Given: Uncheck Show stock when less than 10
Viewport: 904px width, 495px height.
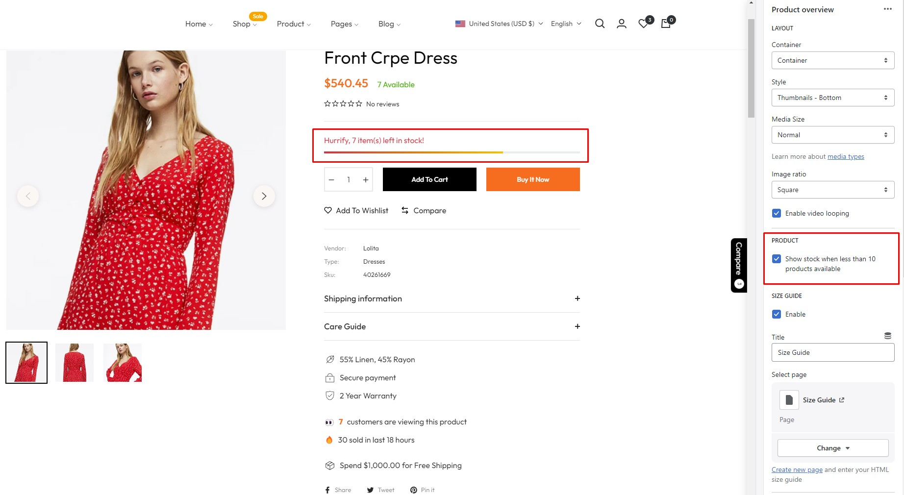Looking at the screenshot, I should click(x=777, y=259).
